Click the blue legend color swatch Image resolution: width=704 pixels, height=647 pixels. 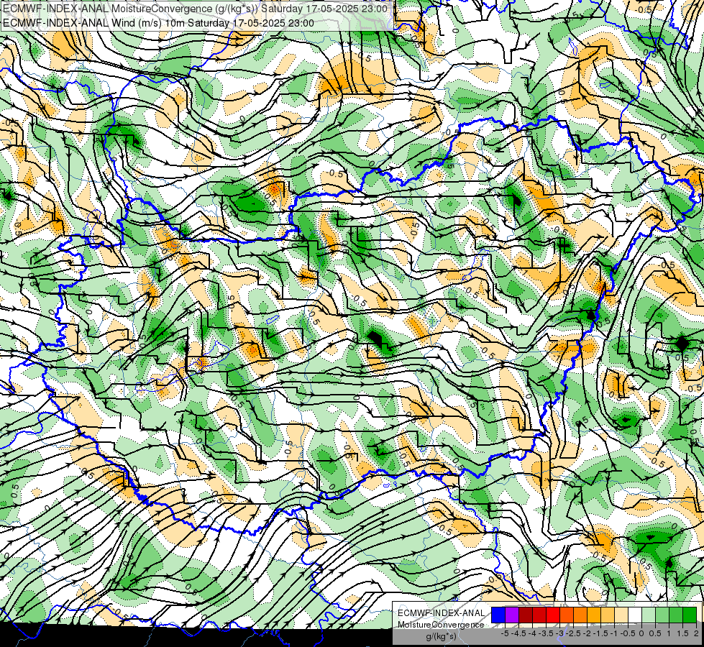click(x=498, y=615)
